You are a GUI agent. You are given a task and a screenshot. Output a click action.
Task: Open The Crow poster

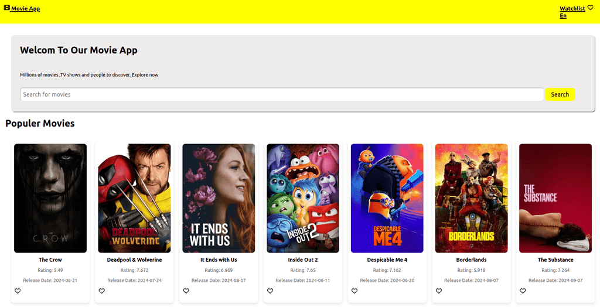[50, 198]
